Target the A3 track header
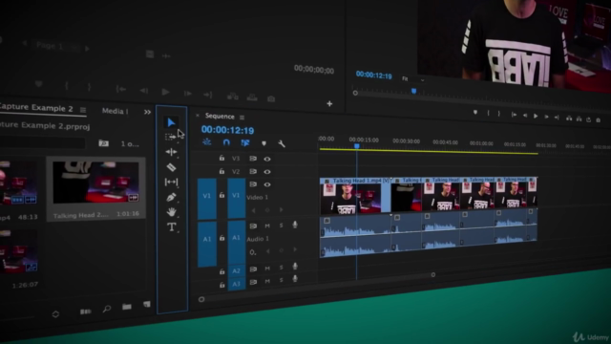The image size is (611, 344). 236,284
